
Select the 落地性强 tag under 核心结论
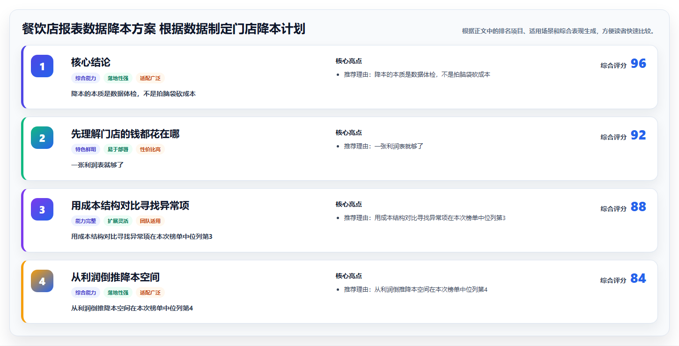118,78
